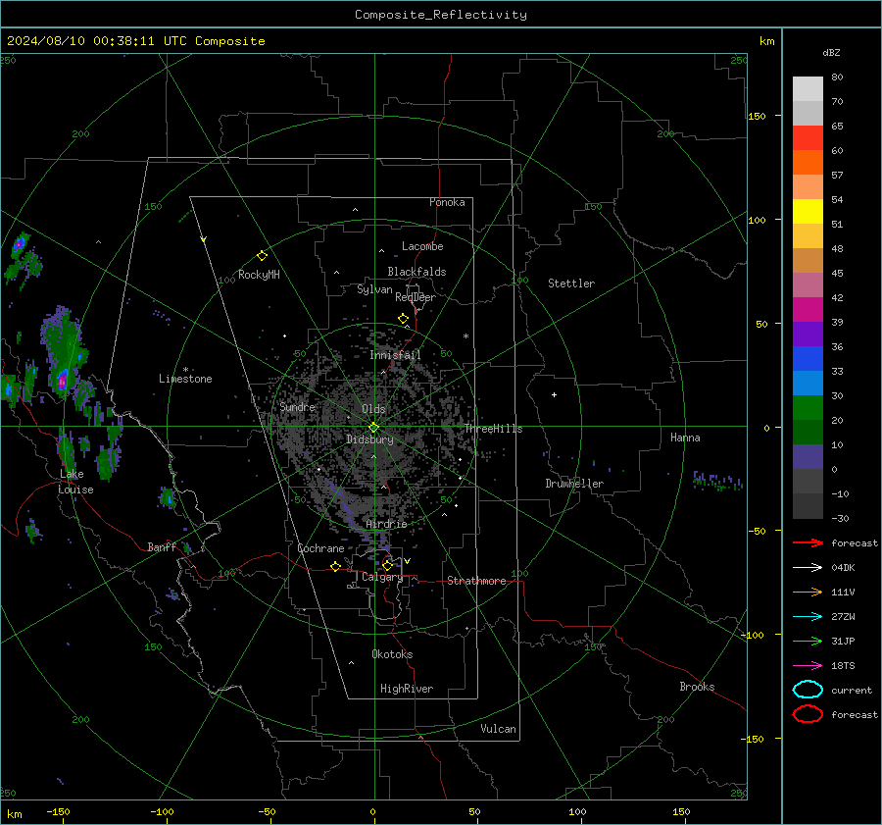Click the yellow diamond marker below RedDeer
882x825 pixels.
[403, 319]
